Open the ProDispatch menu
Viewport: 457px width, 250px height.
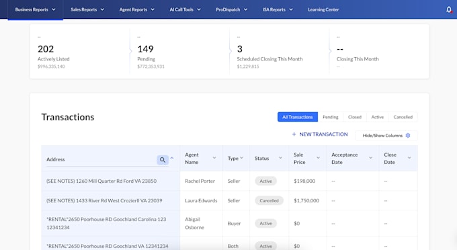pos(231,9)
